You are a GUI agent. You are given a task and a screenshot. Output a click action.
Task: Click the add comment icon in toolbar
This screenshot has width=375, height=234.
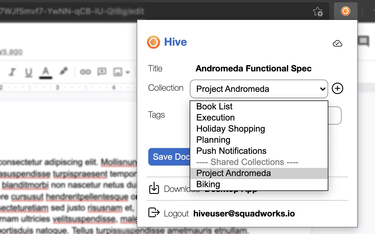pos(102,72)
